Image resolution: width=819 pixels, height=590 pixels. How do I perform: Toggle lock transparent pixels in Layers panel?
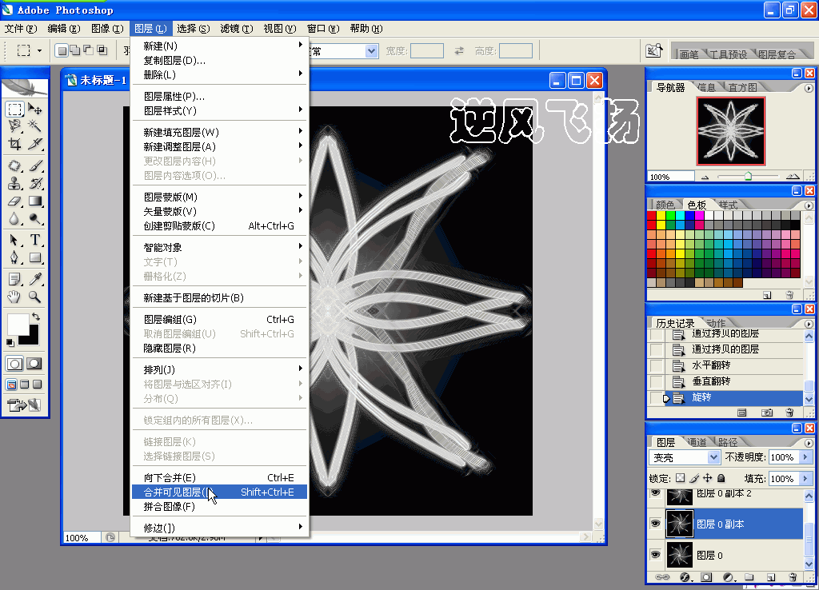[x=680, y=478]
